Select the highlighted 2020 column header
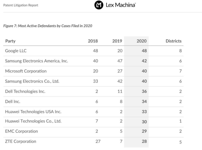Image resolution: width=202 pixels, height=150 pixels. point(142,41)
